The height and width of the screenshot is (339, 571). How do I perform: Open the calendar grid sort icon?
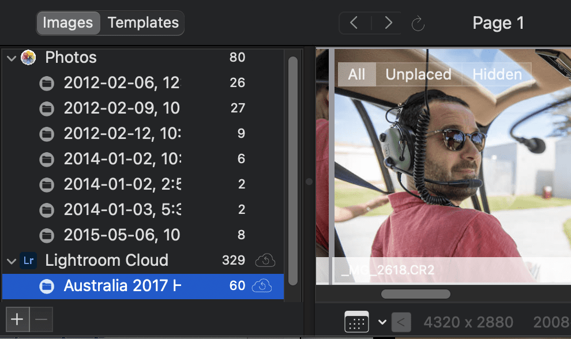(x=356, y=322)
